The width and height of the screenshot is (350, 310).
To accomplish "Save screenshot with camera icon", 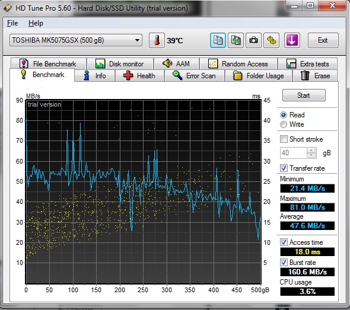I will pos(253,40).
